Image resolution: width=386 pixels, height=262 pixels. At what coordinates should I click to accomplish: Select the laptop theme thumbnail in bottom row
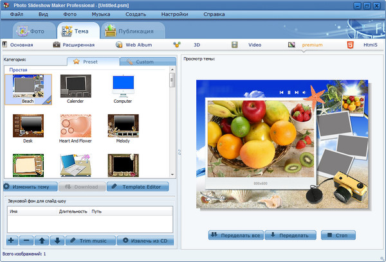(x=75, y=166)
